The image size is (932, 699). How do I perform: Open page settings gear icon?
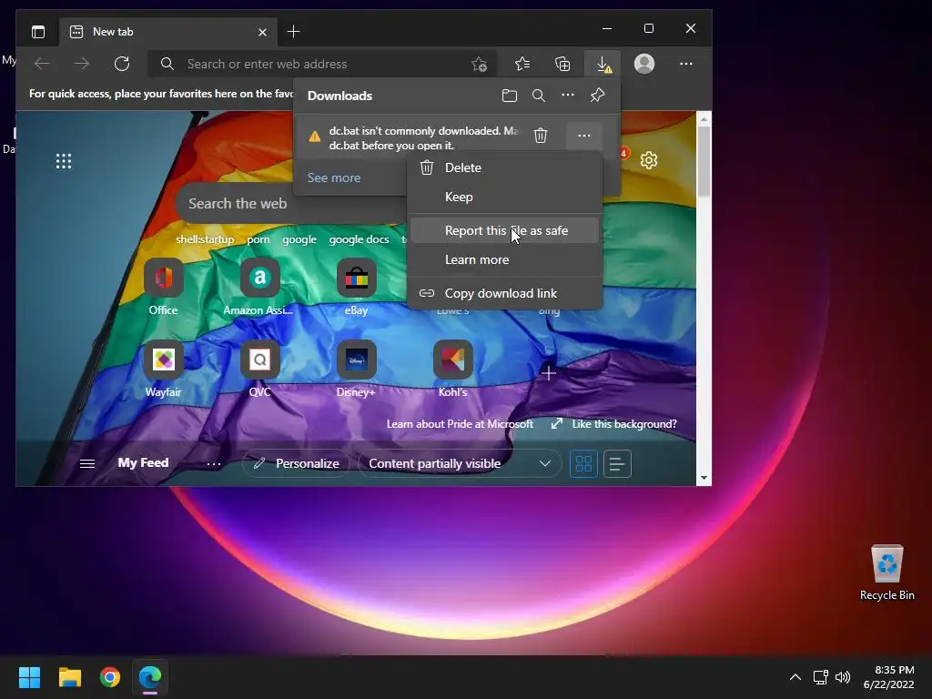coord(649,160)
